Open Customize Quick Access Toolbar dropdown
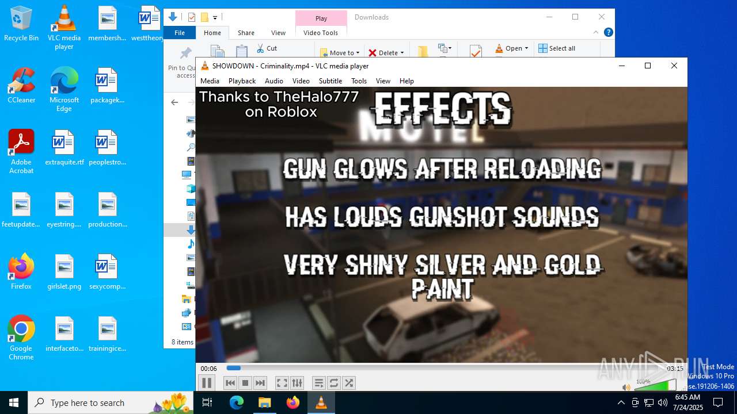 point(215,17)
